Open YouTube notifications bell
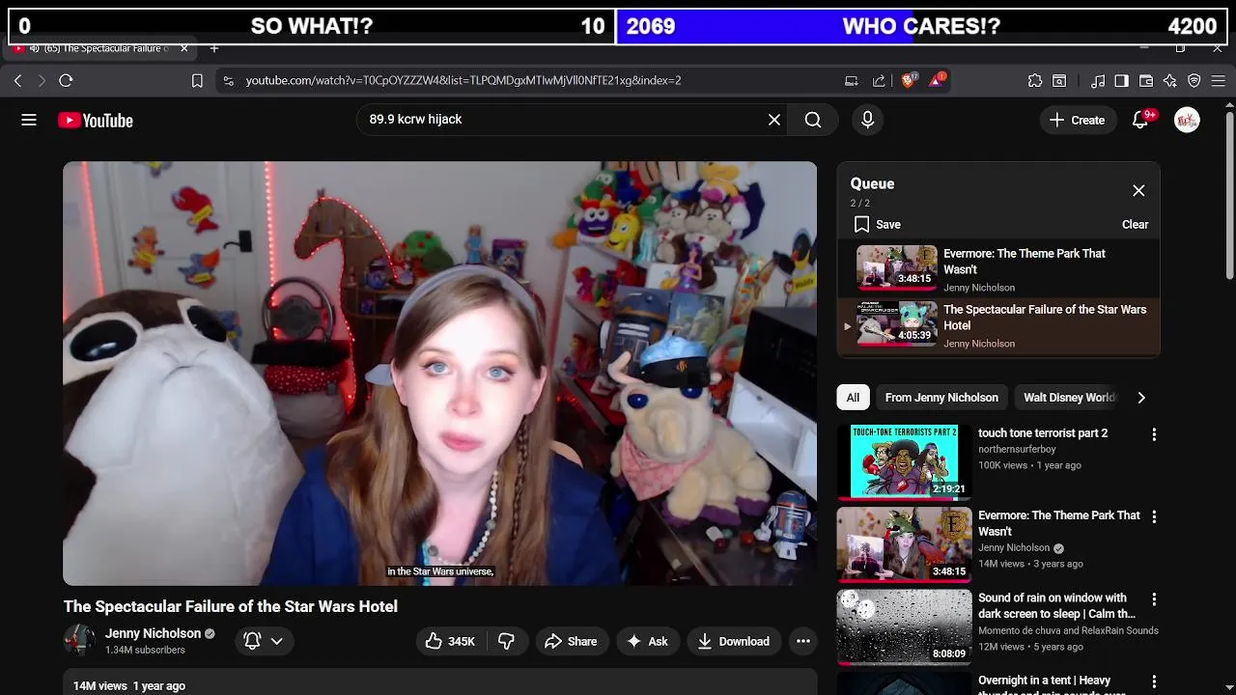This screenshot has height=695, width=1236. tap(1141, 120)
